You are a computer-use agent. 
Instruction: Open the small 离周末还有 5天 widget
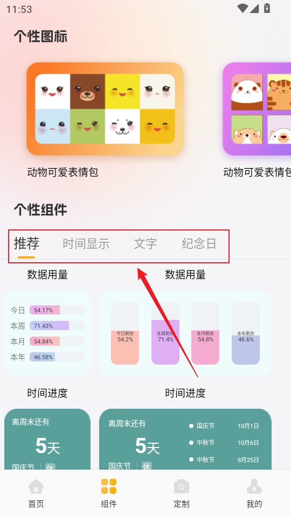point(47,439)
